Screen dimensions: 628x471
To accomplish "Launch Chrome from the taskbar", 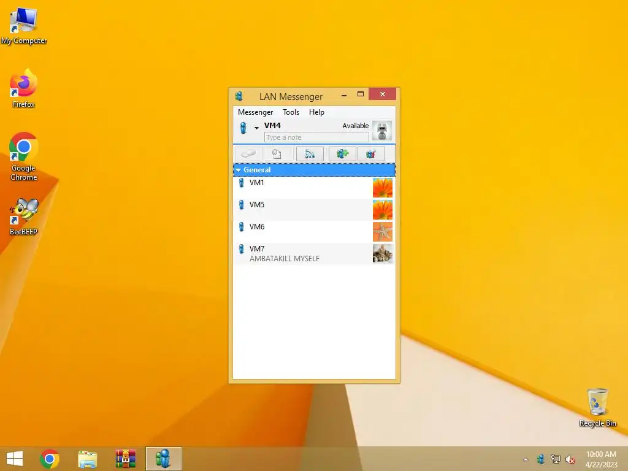I will (x=50, y=459).
